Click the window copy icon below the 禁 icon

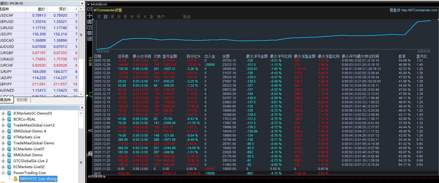[x=90, y=38]
